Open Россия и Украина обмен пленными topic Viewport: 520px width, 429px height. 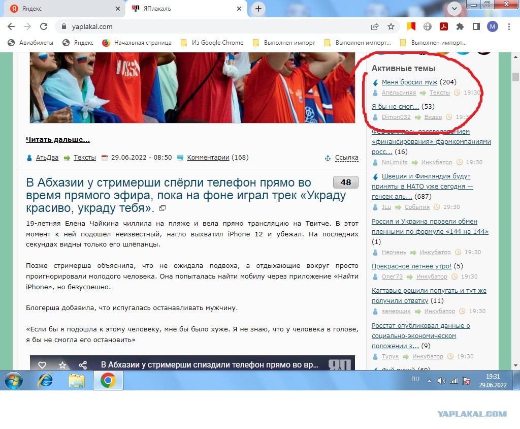point(430,227)
